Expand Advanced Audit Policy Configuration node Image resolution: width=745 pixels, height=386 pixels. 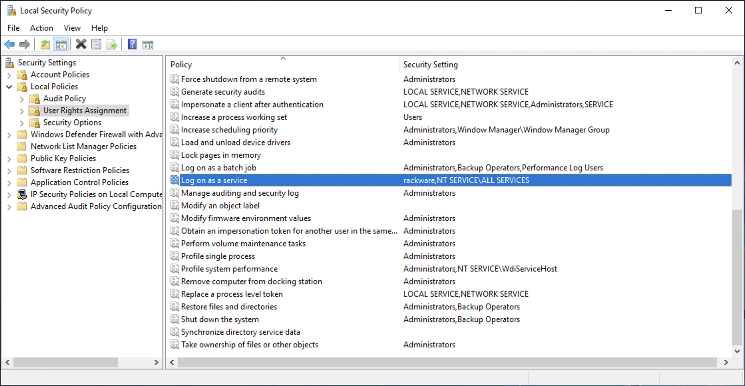coord(9,207)
